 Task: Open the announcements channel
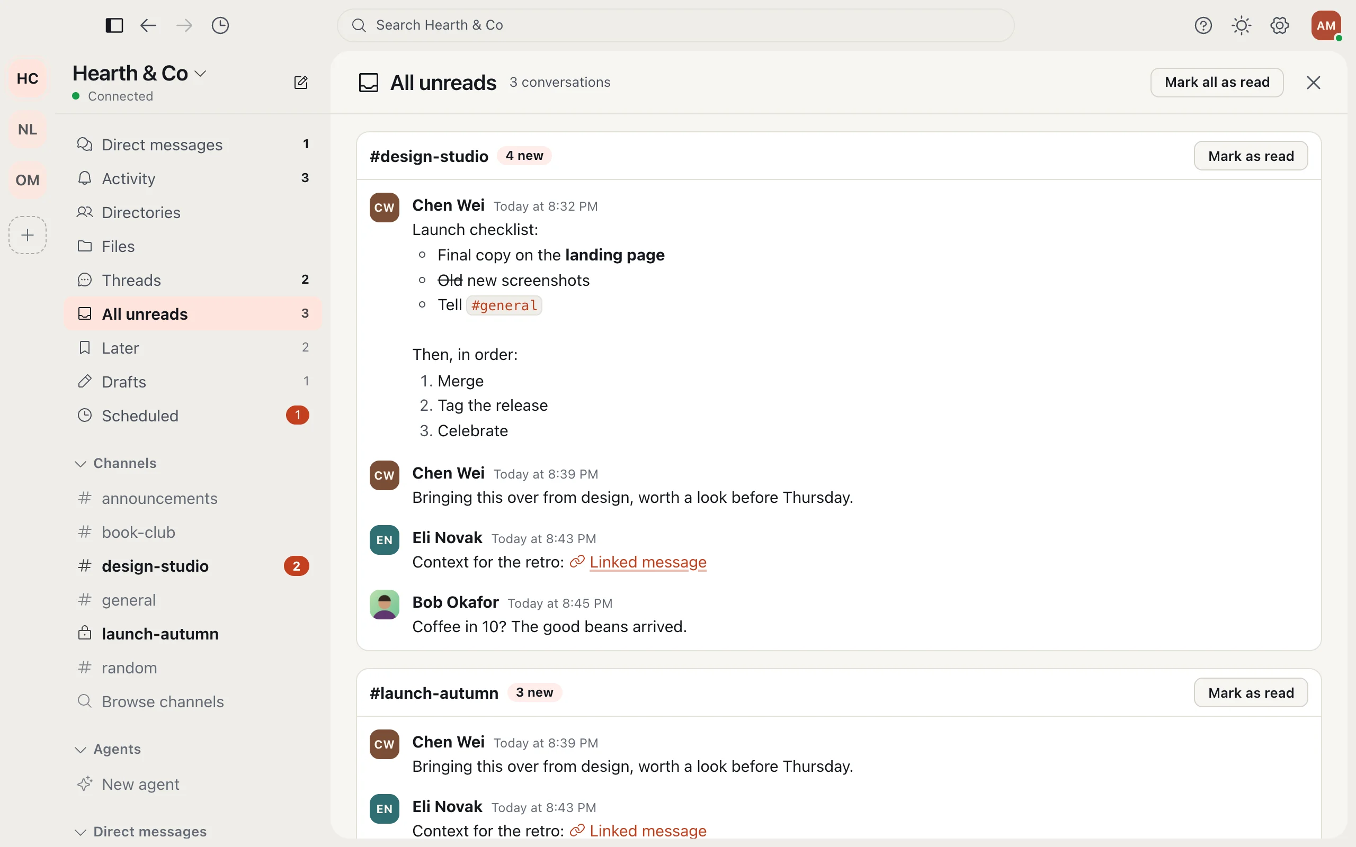tap(193, 498)
